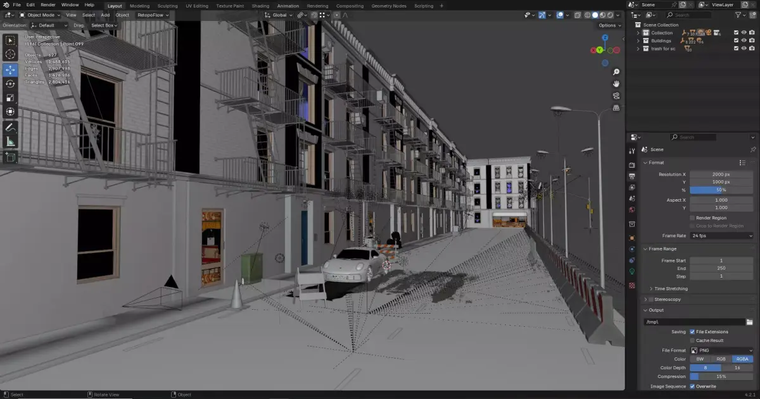Open the Render menu
The width and height of the screenshot is (760, 399).
coord(48,4)
